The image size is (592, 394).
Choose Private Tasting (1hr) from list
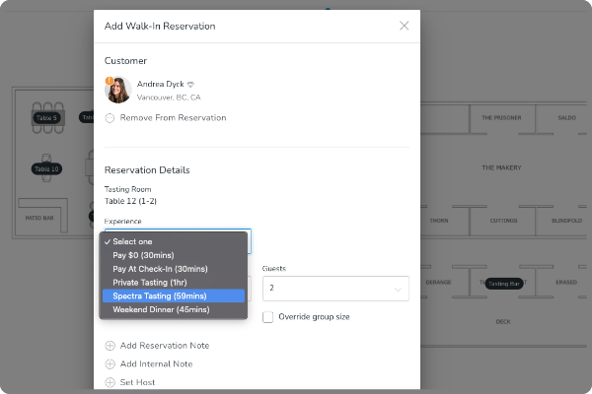coord(156,282)
